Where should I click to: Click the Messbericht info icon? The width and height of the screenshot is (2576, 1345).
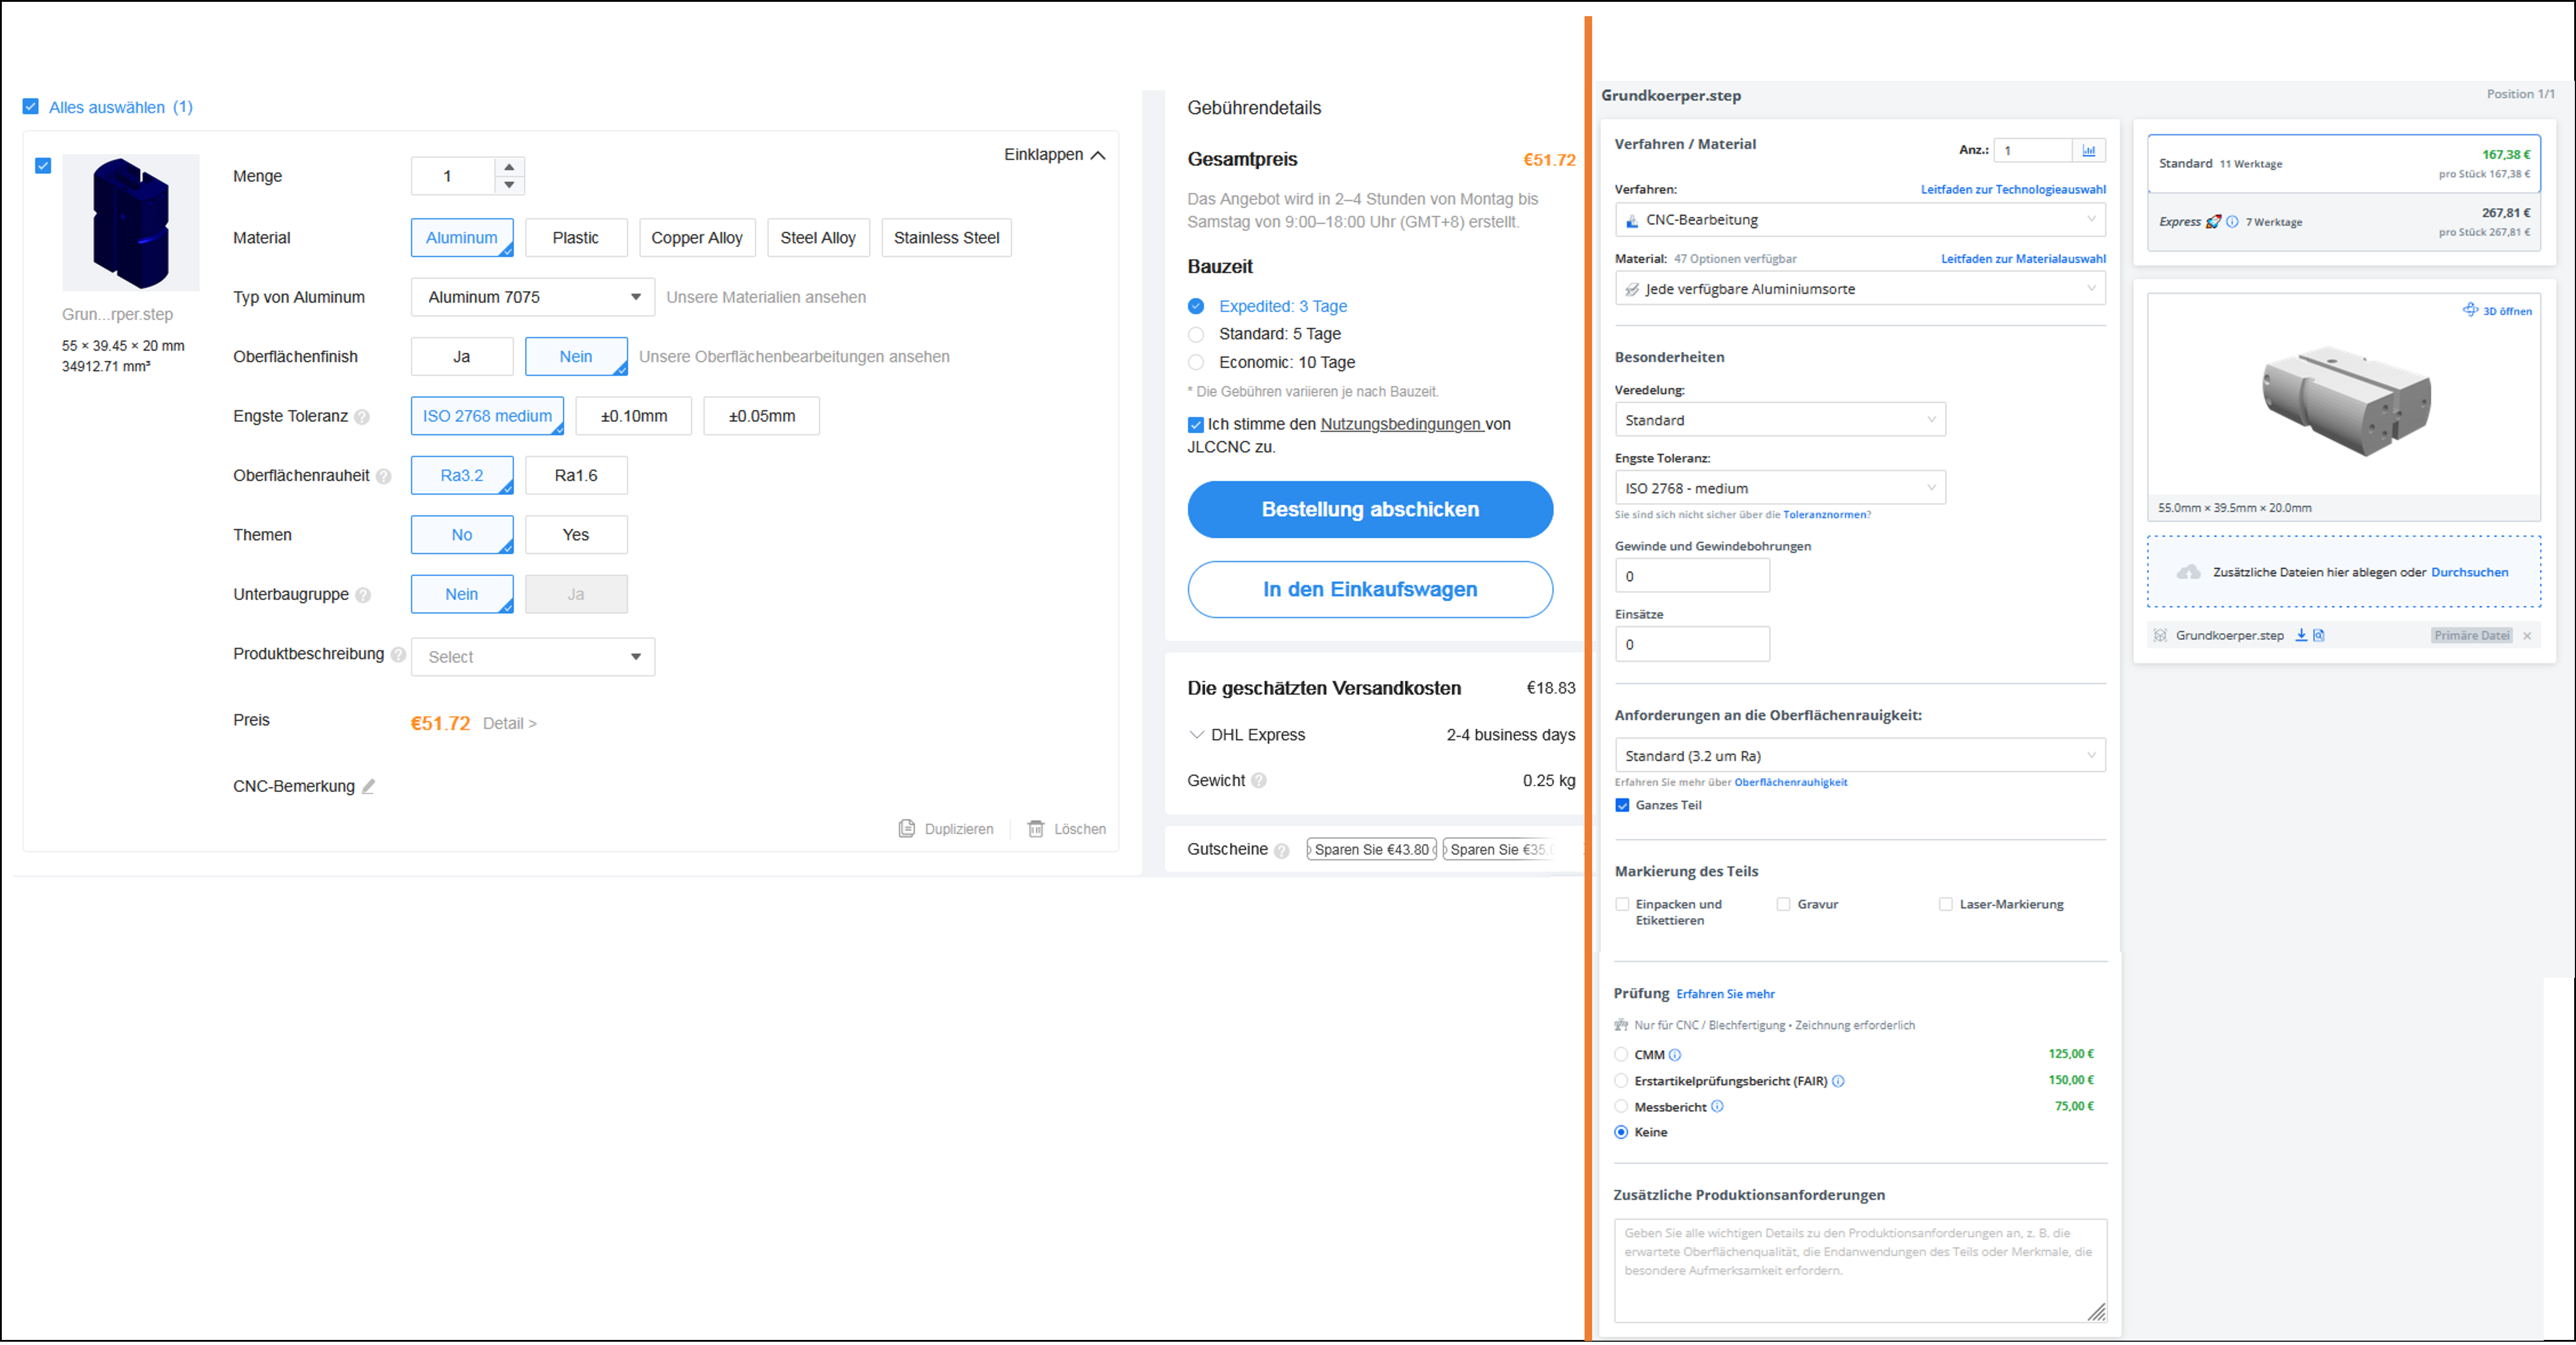[x=1717, y=1106]
